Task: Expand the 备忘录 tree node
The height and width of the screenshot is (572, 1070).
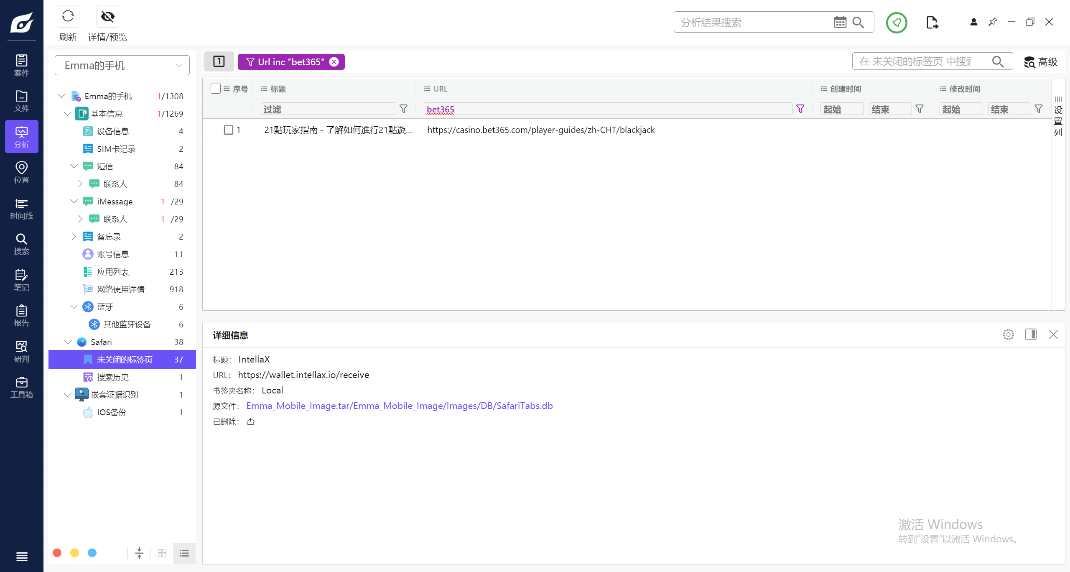Action: 74,237
